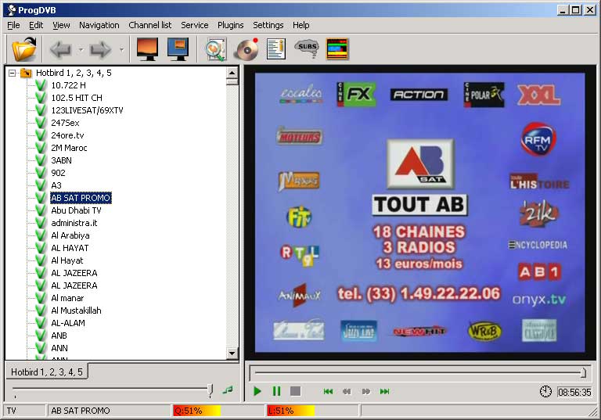This screenshot has width=601, height=420.
Task: Click green check icon beside ANN
Action: (x=41, y=348)
